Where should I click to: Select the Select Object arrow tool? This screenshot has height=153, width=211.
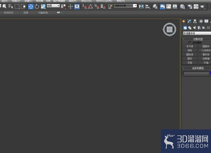pos(4,6)
